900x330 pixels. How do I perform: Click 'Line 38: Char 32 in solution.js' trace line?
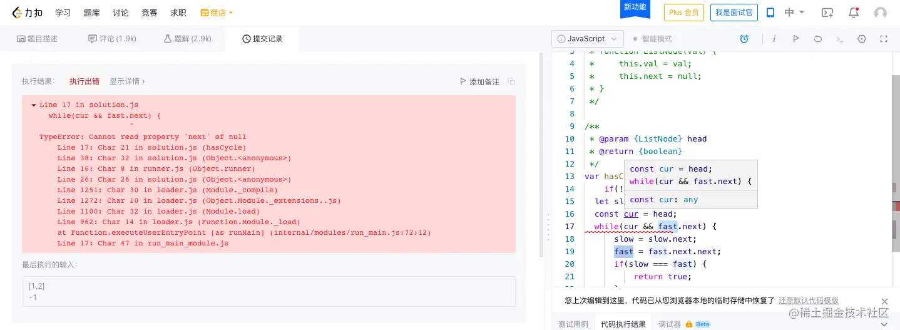(174, 158)
